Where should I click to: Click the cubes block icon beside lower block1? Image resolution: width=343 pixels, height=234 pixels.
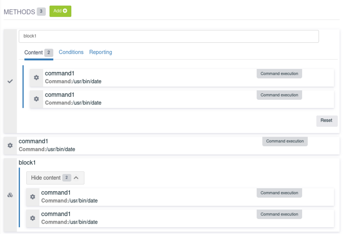point(10,195)
